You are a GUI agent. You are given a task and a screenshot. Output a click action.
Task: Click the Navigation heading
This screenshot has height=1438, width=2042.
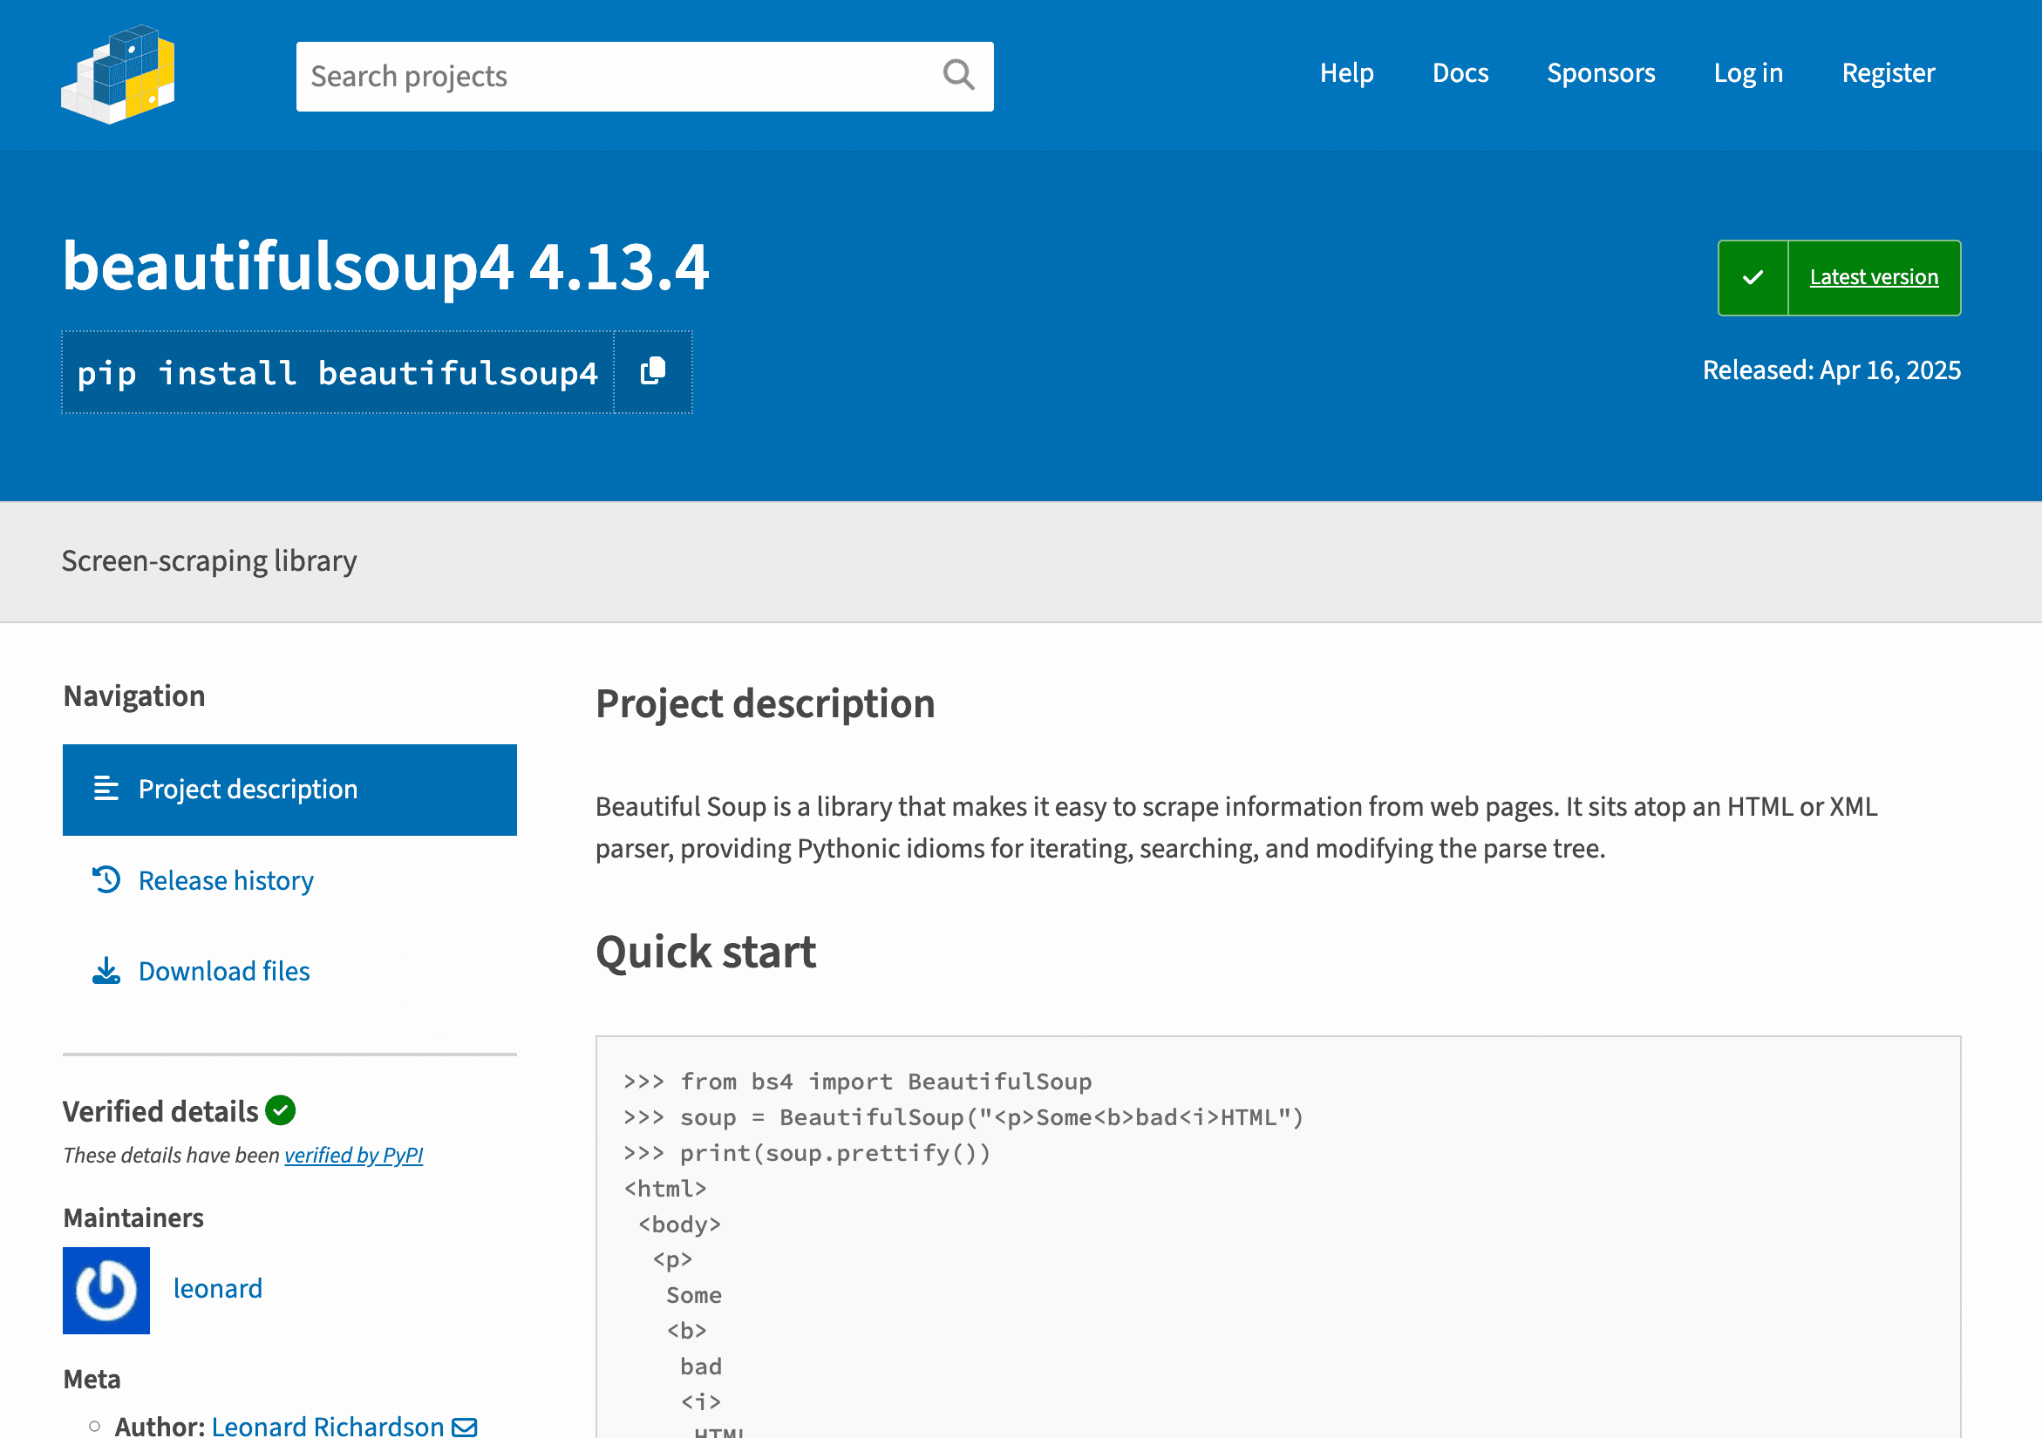tap(133, 695)
